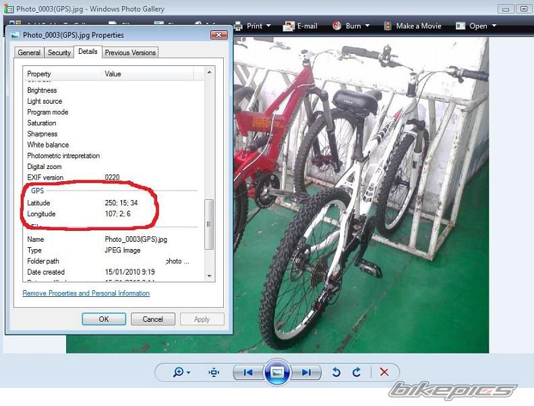Click the E-mail toolbar button

299,26
